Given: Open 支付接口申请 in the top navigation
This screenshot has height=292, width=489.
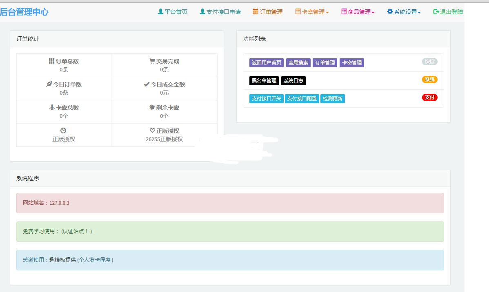Looking at the screenshot, I should 220,12.
